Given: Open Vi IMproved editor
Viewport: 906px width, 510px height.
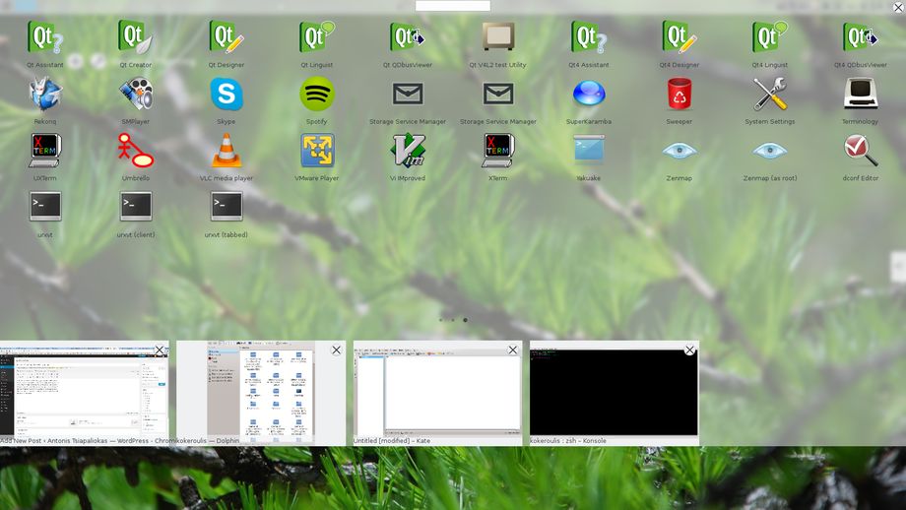Looking at the screenshot, I should [x=408, y=151].
